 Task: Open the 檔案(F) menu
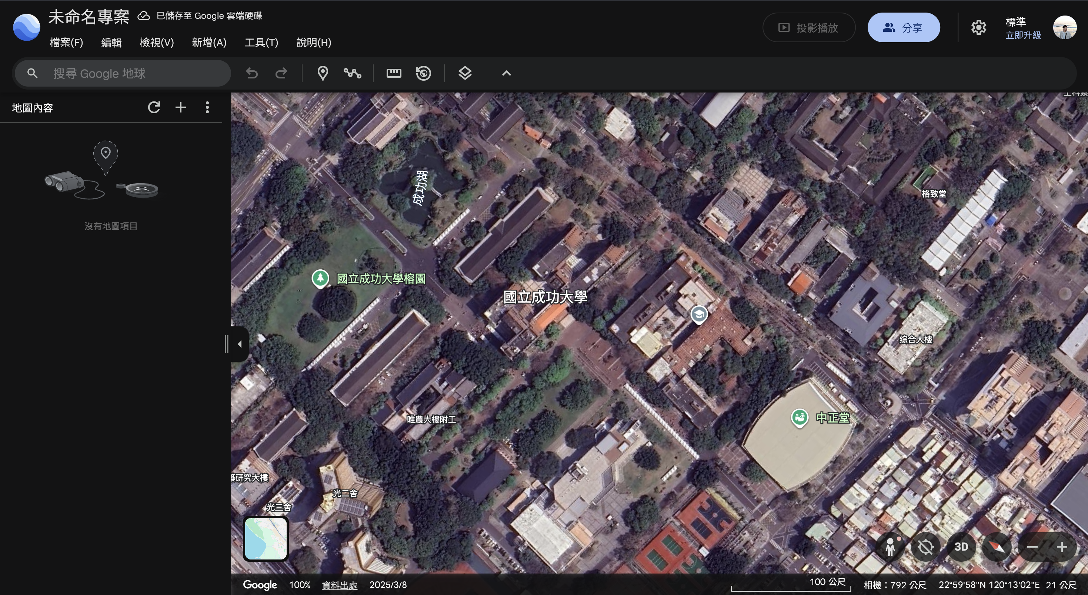click(x=66, y=43)
